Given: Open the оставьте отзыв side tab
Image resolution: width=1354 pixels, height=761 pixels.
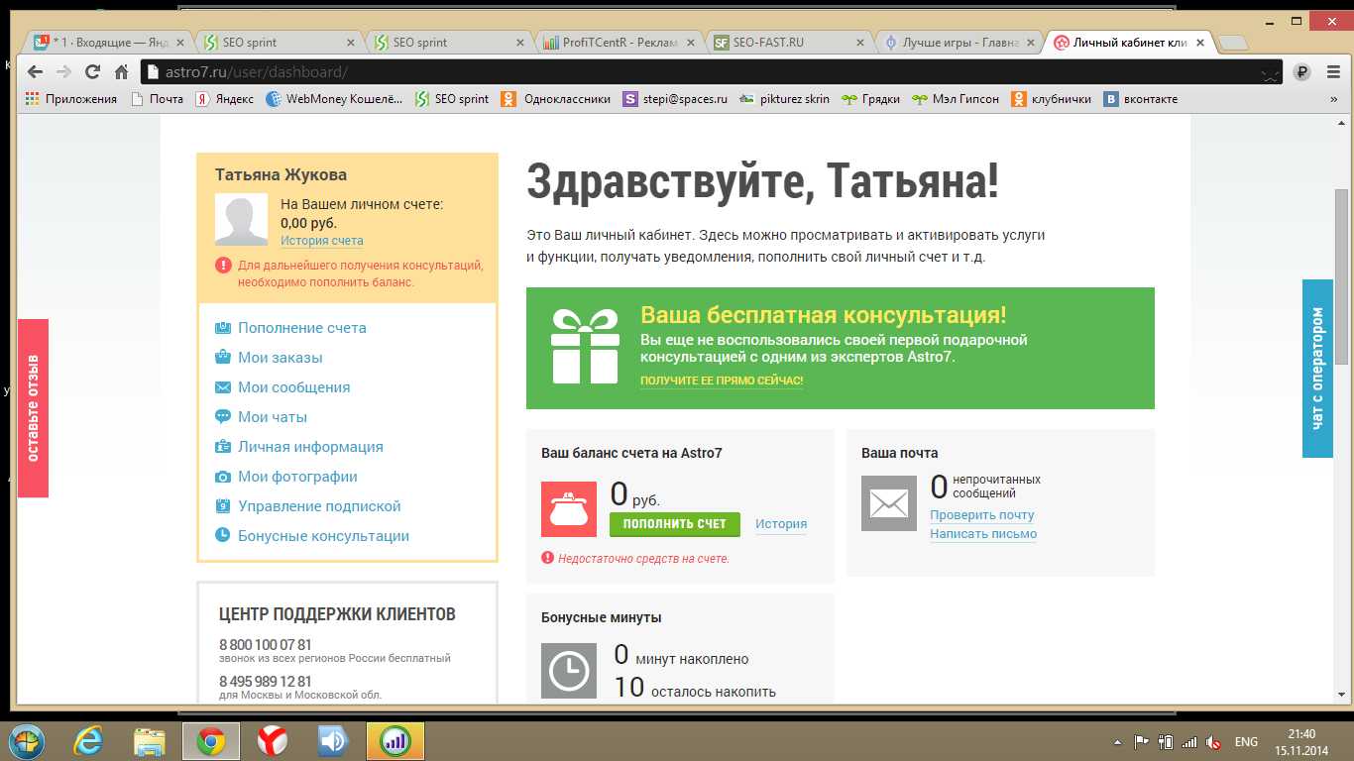Looking at the screenshot, I should click(x=33, y=408).
